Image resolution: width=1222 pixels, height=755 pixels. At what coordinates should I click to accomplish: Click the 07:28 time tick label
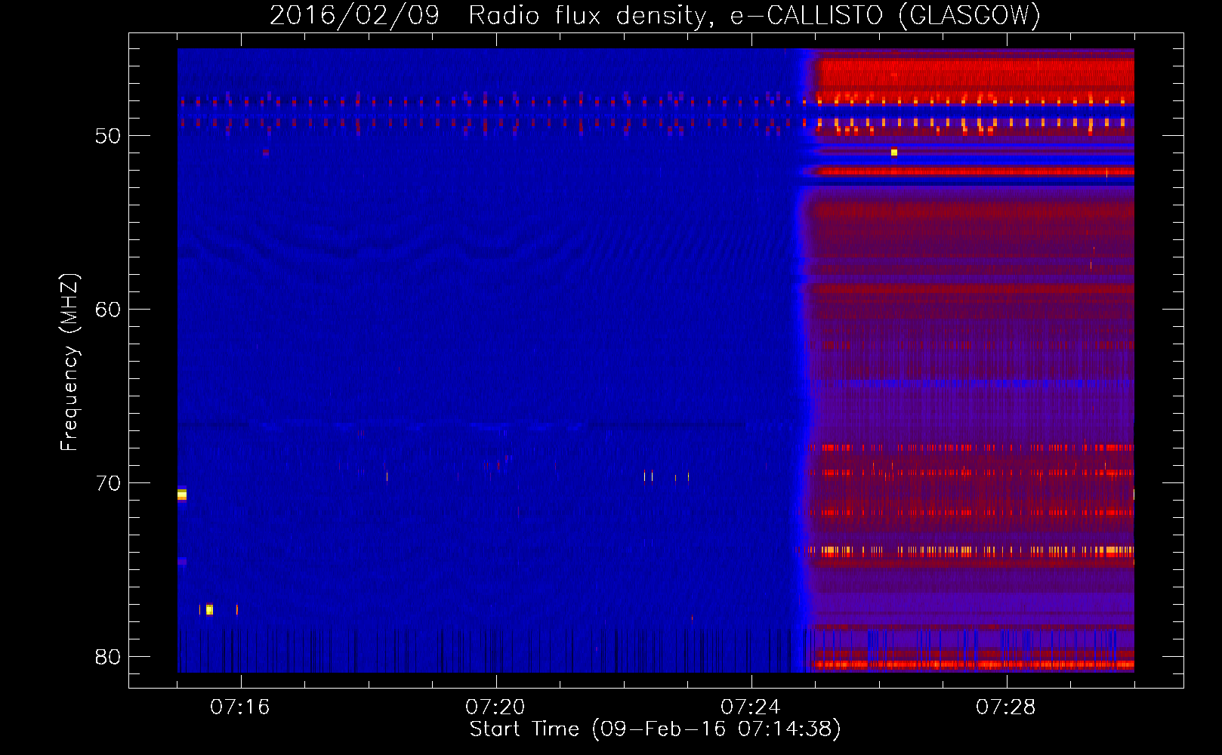[1006, 707]
